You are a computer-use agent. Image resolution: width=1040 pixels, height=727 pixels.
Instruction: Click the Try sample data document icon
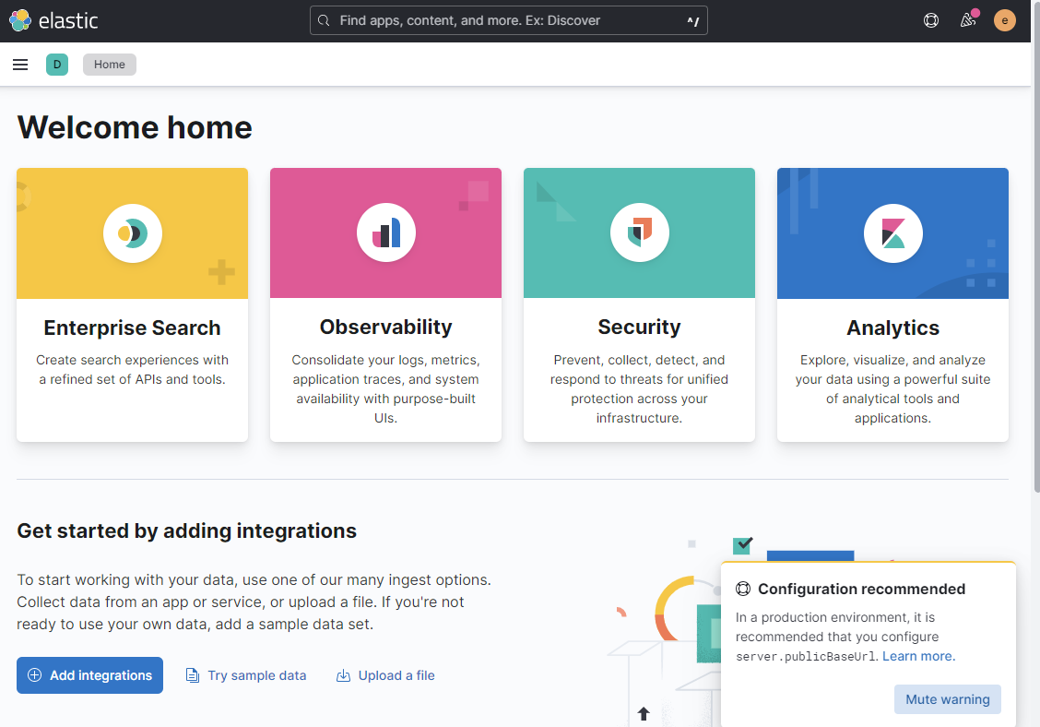(x=193, y=675)
